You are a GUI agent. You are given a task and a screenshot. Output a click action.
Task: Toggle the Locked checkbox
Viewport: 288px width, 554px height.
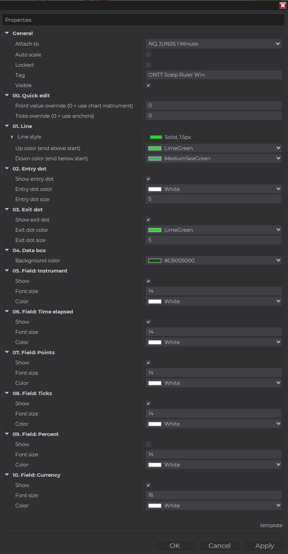pos(148,65)
